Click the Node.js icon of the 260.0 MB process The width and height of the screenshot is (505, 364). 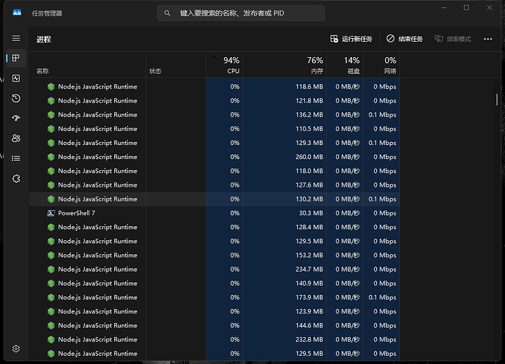click(x=51, y=157)
